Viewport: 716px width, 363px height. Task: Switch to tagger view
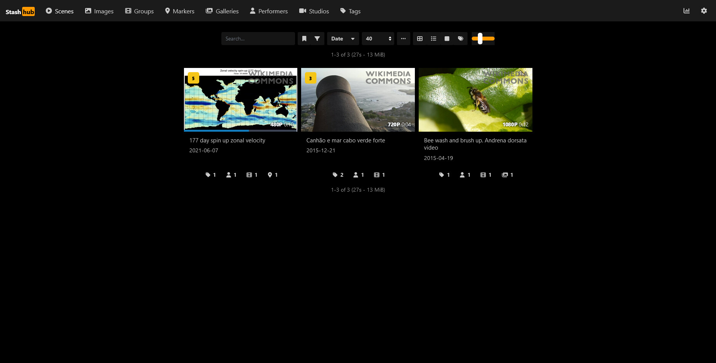click(461, 39)
